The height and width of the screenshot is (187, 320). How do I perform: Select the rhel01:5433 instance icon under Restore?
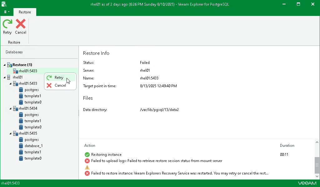pyautogui.click(x=16, y=71)
